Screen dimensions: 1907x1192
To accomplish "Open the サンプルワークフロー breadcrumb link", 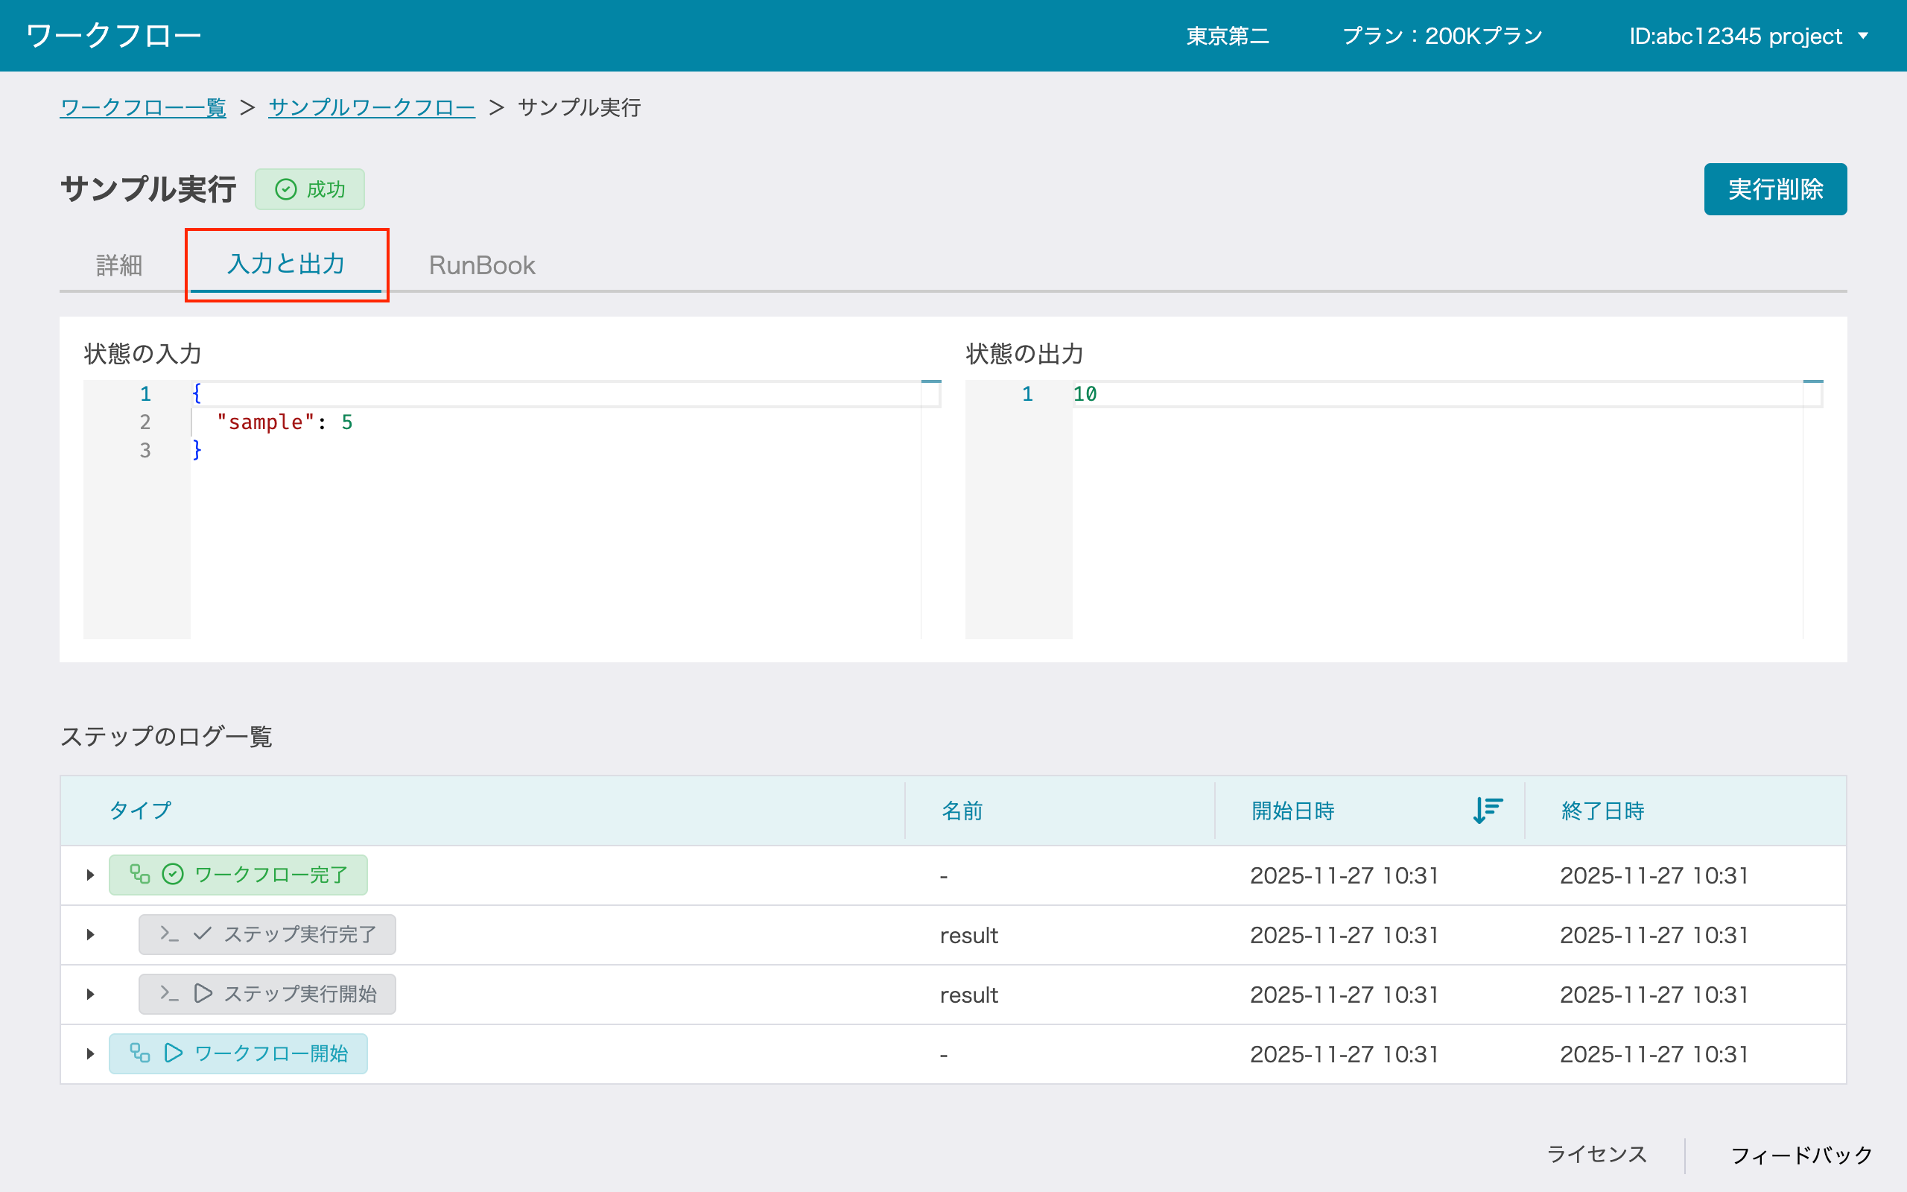I will tap(371, 107).
